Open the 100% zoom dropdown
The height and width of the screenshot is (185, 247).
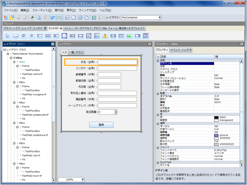(83, 180)
